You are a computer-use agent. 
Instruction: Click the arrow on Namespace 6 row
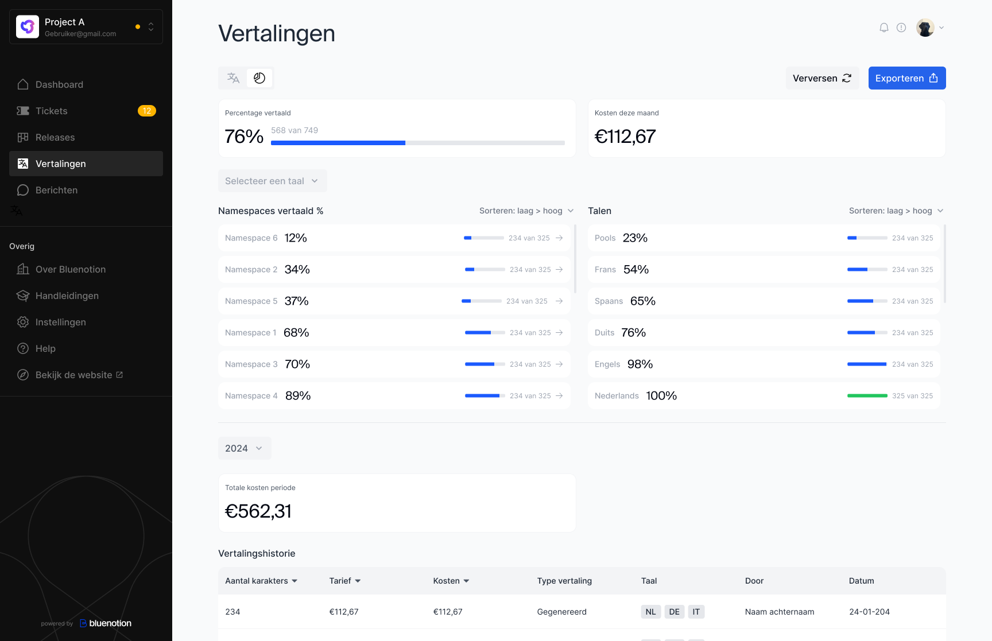click(x=559, y=238)
